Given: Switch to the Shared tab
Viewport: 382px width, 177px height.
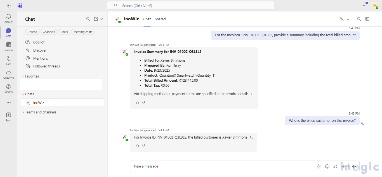Looking at the screenshot, I should click(x=160, y=19).
